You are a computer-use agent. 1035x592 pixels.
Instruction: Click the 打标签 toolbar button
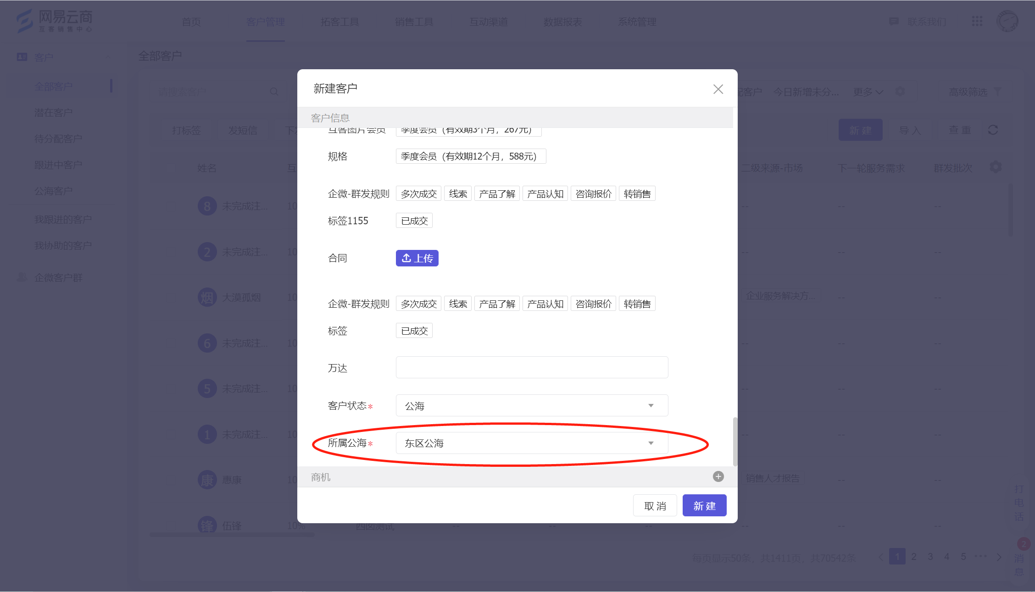pos(186,130)
